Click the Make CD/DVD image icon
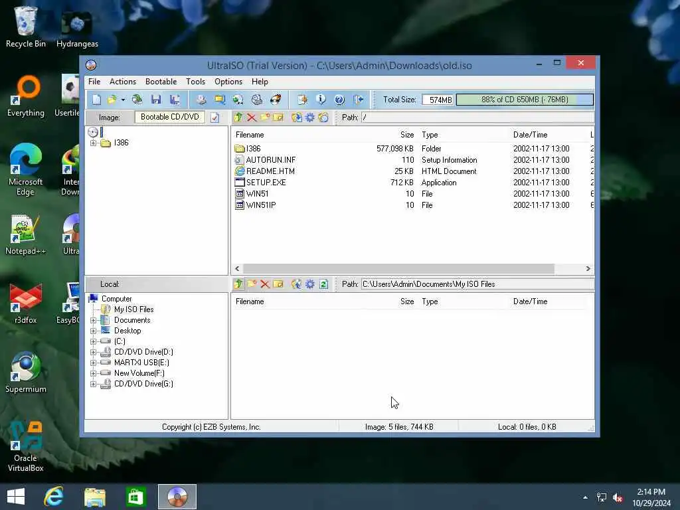The width and height of the screenshot is (680, 510). click(x=201, y=100)
